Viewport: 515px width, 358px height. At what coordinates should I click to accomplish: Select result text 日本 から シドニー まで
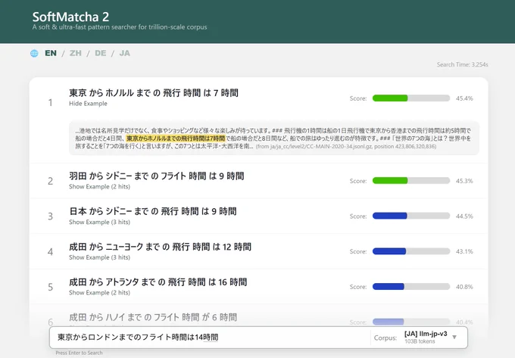pyautogui.click(x=109, y=211)
